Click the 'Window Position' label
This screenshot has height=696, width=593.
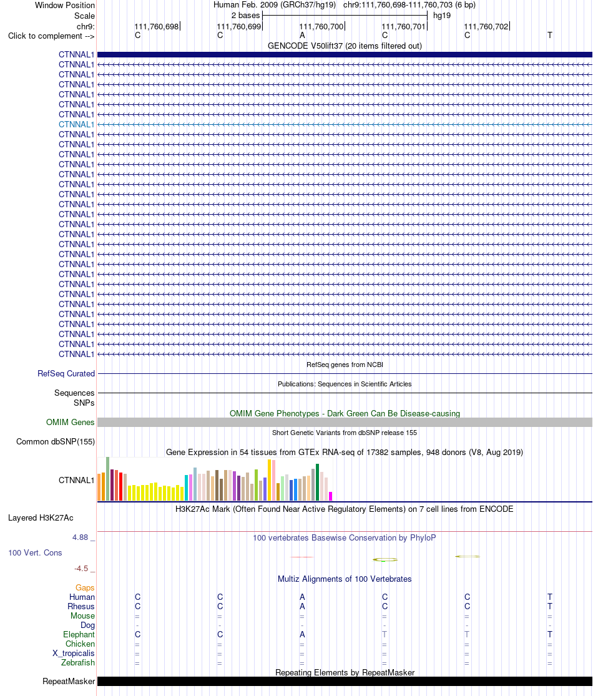tap(65, 6)
